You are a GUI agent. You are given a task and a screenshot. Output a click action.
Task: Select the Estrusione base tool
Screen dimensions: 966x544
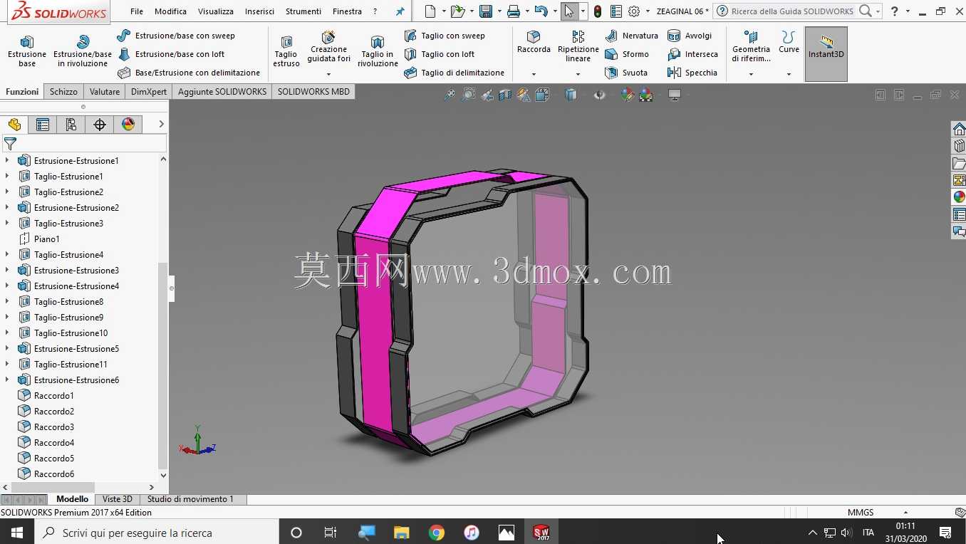point(27,51)
